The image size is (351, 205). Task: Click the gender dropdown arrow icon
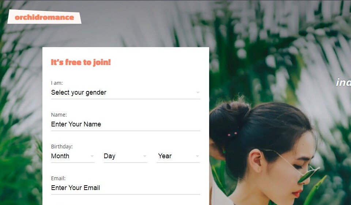pyautogui.click(x=198, y=92)
